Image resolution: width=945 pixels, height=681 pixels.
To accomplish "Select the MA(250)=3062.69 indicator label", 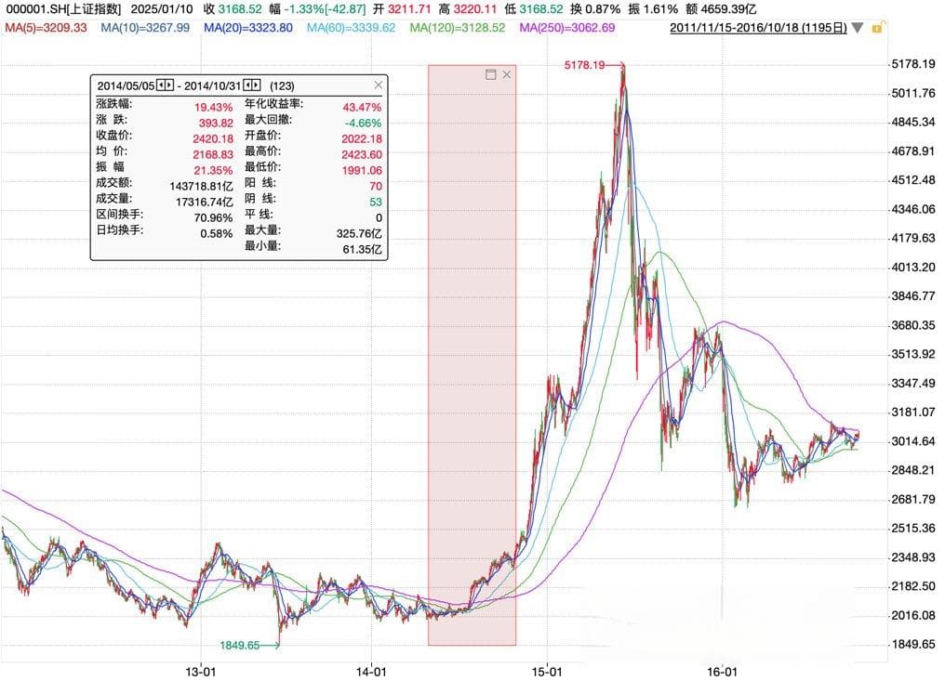I will click(x=567, y=28).
